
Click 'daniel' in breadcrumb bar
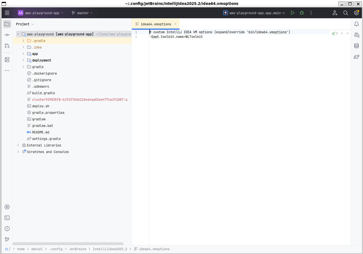[x=37, y=249]
